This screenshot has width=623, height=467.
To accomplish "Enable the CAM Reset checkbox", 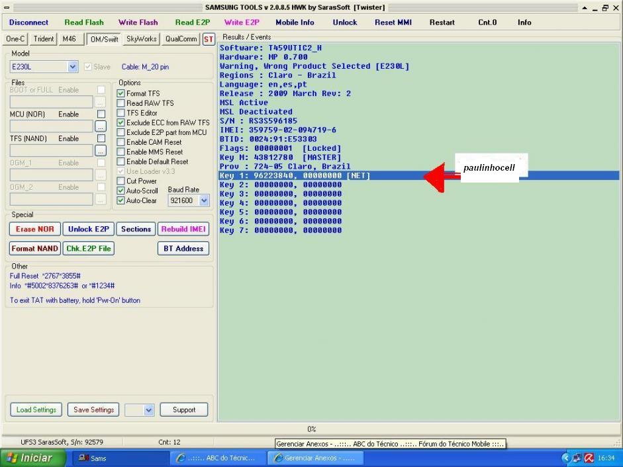I will click(x=120, y=142).
